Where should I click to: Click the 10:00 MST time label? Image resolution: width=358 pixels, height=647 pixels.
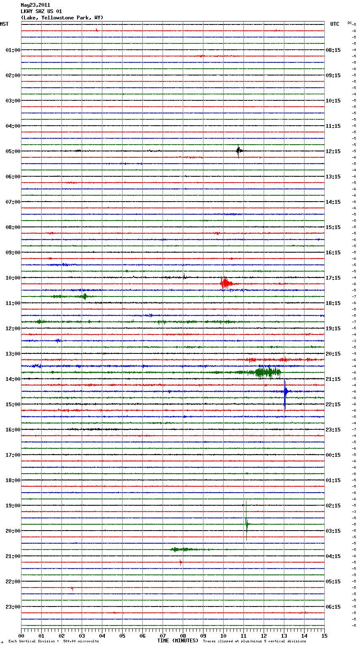[x=13, y=278]
